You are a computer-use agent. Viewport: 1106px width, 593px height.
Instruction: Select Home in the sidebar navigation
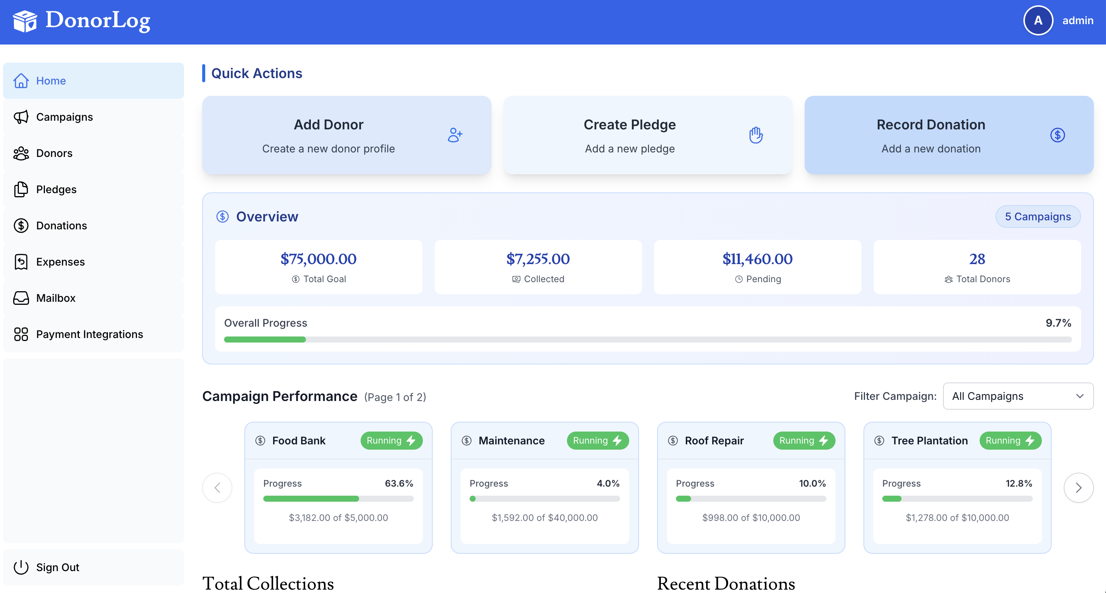point(51,81)
